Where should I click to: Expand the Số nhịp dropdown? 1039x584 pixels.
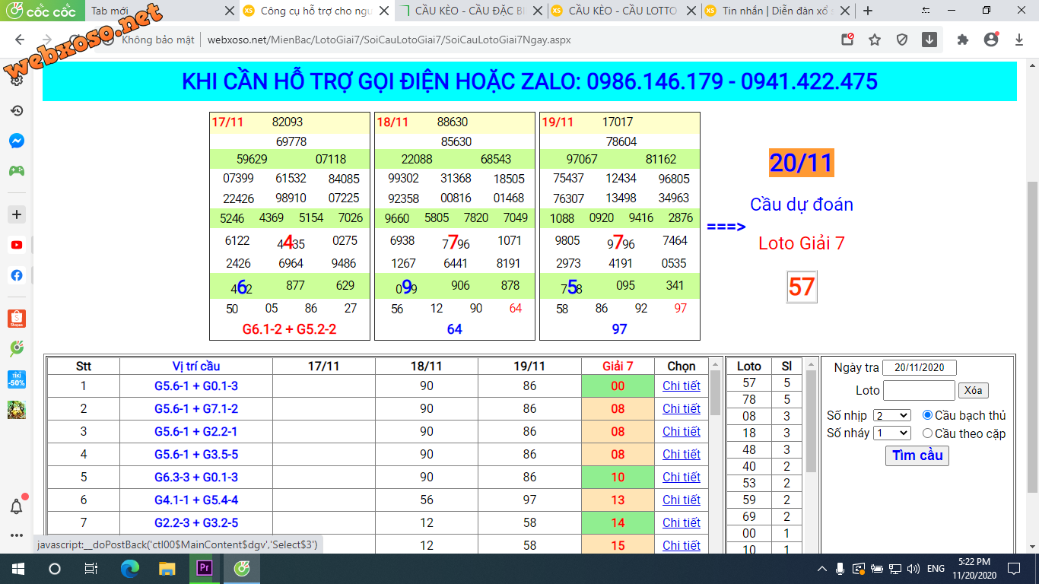click(892, 415)
